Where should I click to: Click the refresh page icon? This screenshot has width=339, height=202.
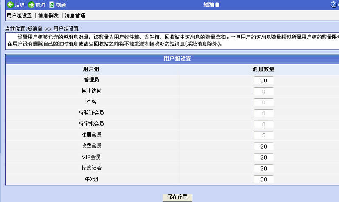52,5
